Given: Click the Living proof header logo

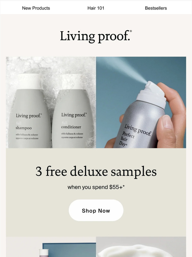Looking at the screenshot, I should point(96,37).
